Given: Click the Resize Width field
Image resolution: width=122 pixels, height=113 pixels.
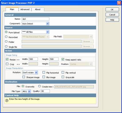Looking at the screenshot, I should pyautogui.click(x=33, y=59).
